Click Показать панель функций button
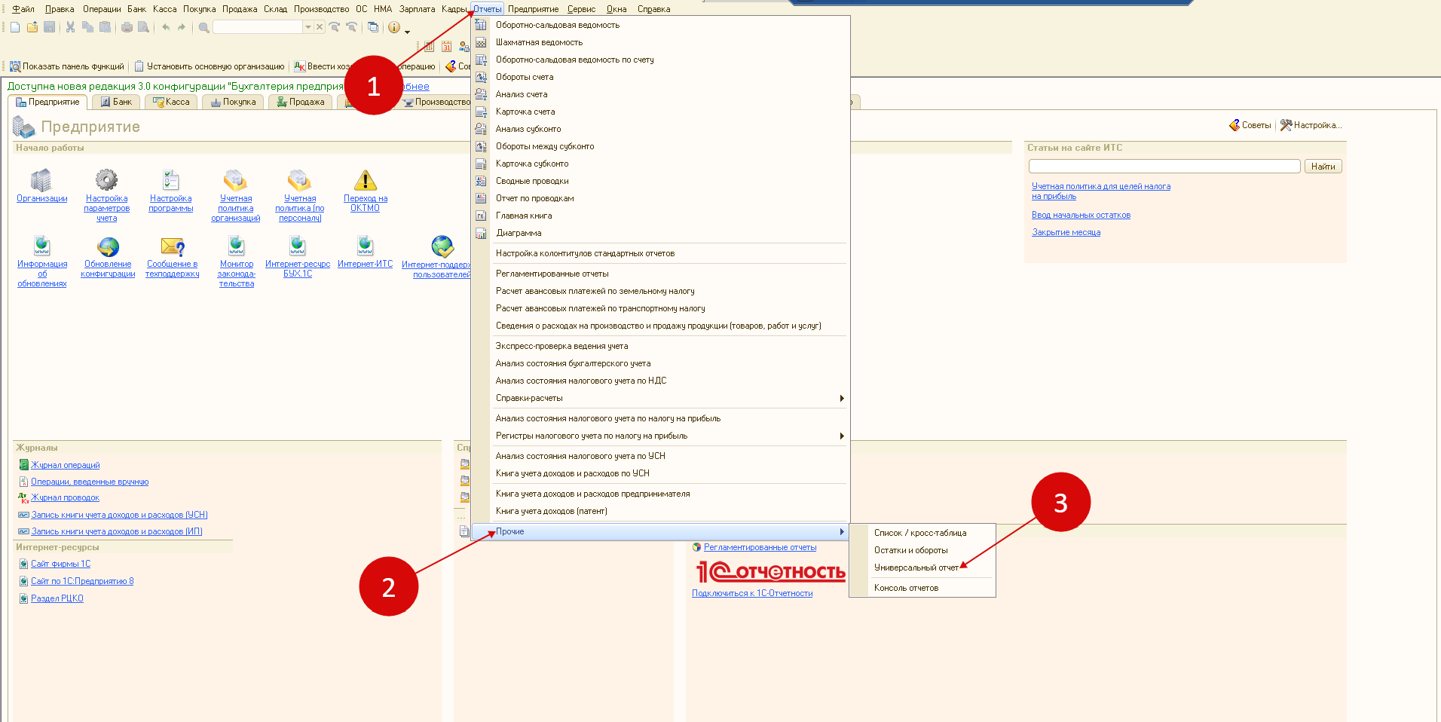Image resolution: width=1441 pixels, height=722 pixels. click(67, 66)
